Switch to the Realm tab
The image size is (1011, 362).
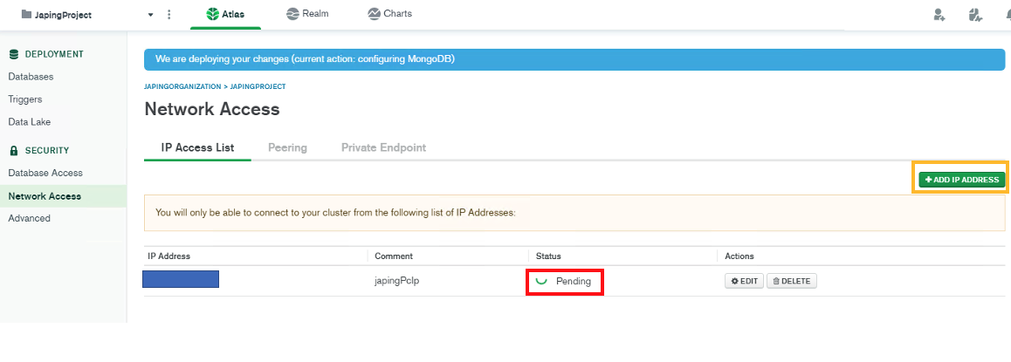307,14
